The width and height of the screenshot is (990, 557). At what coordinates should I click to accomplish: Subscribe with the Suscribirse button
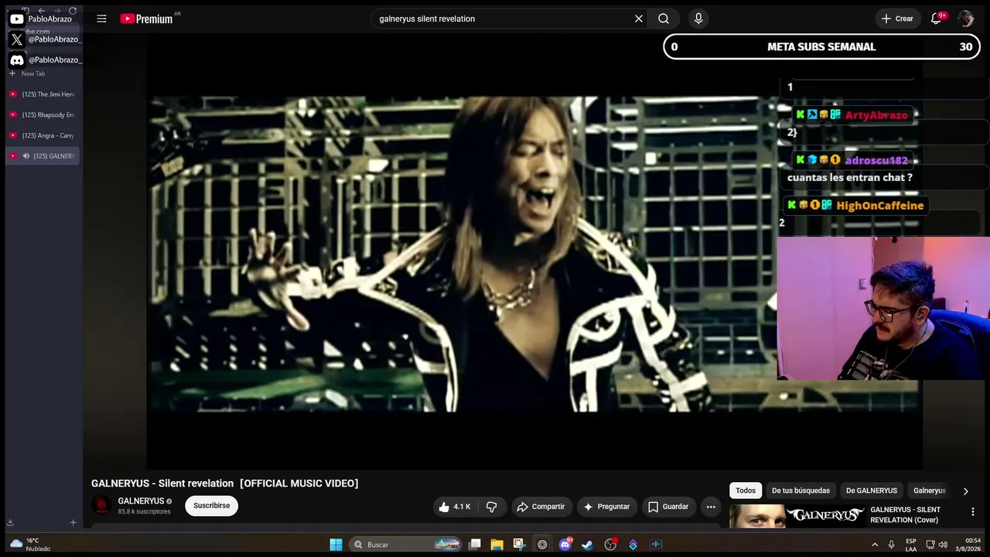[211, 506]
